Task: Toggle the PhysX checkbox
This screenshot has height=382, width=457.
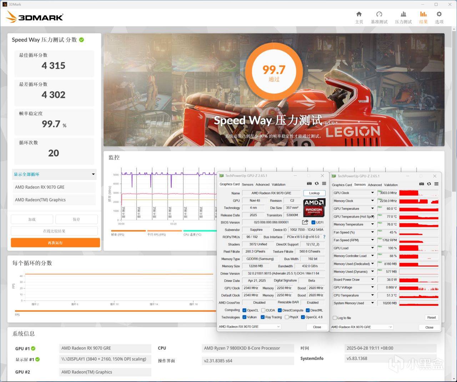Action: tap(287, 317)
